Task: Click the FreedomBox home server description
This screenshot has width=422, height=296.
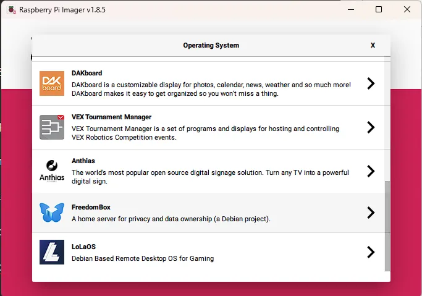Action: [171, 219]
